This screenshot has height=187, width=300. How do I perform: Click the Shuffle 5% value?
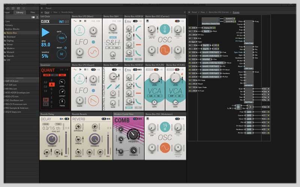45,56
